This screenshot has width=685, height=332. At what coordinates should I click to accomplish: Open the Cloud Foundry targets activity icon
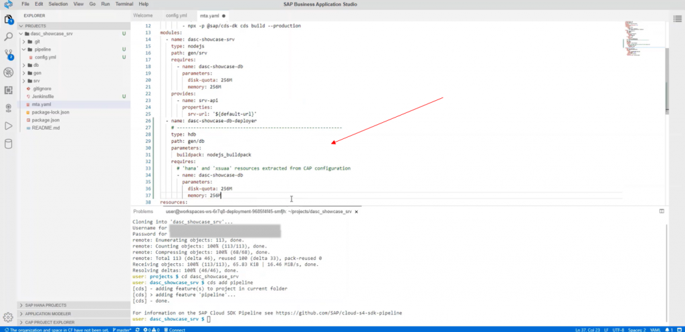(8, 108)
